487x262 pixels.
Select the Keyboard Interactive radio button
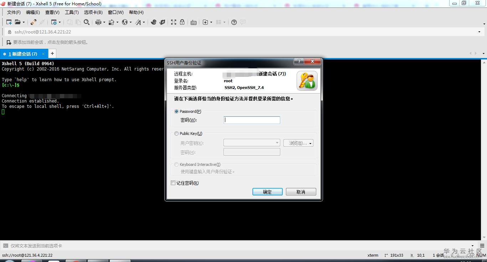point(176,164)
